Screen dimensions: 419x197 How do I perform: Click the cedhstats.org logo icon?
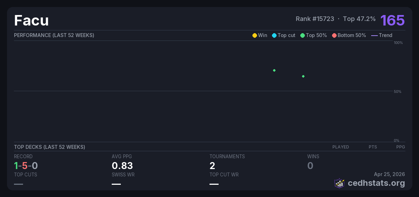point(339,183)
